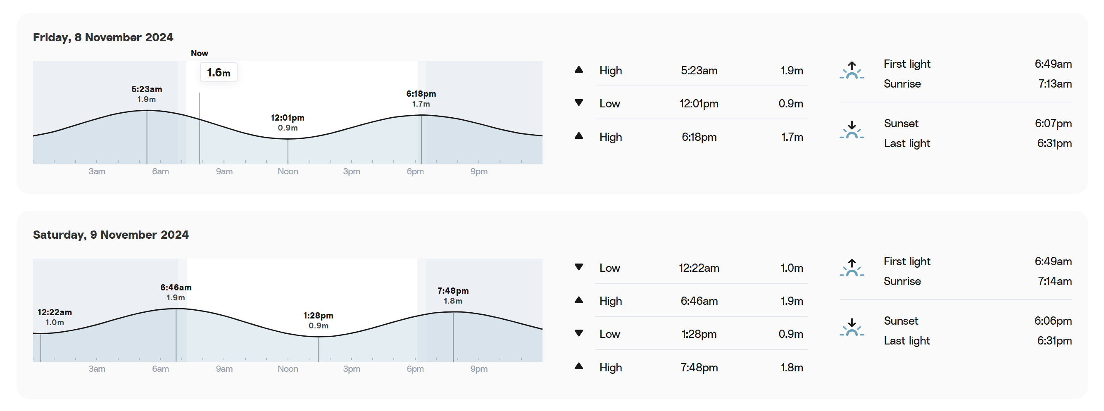Click the Friday sunset icon
Viewport: 1104px width, 411px height.
(852, 130)
